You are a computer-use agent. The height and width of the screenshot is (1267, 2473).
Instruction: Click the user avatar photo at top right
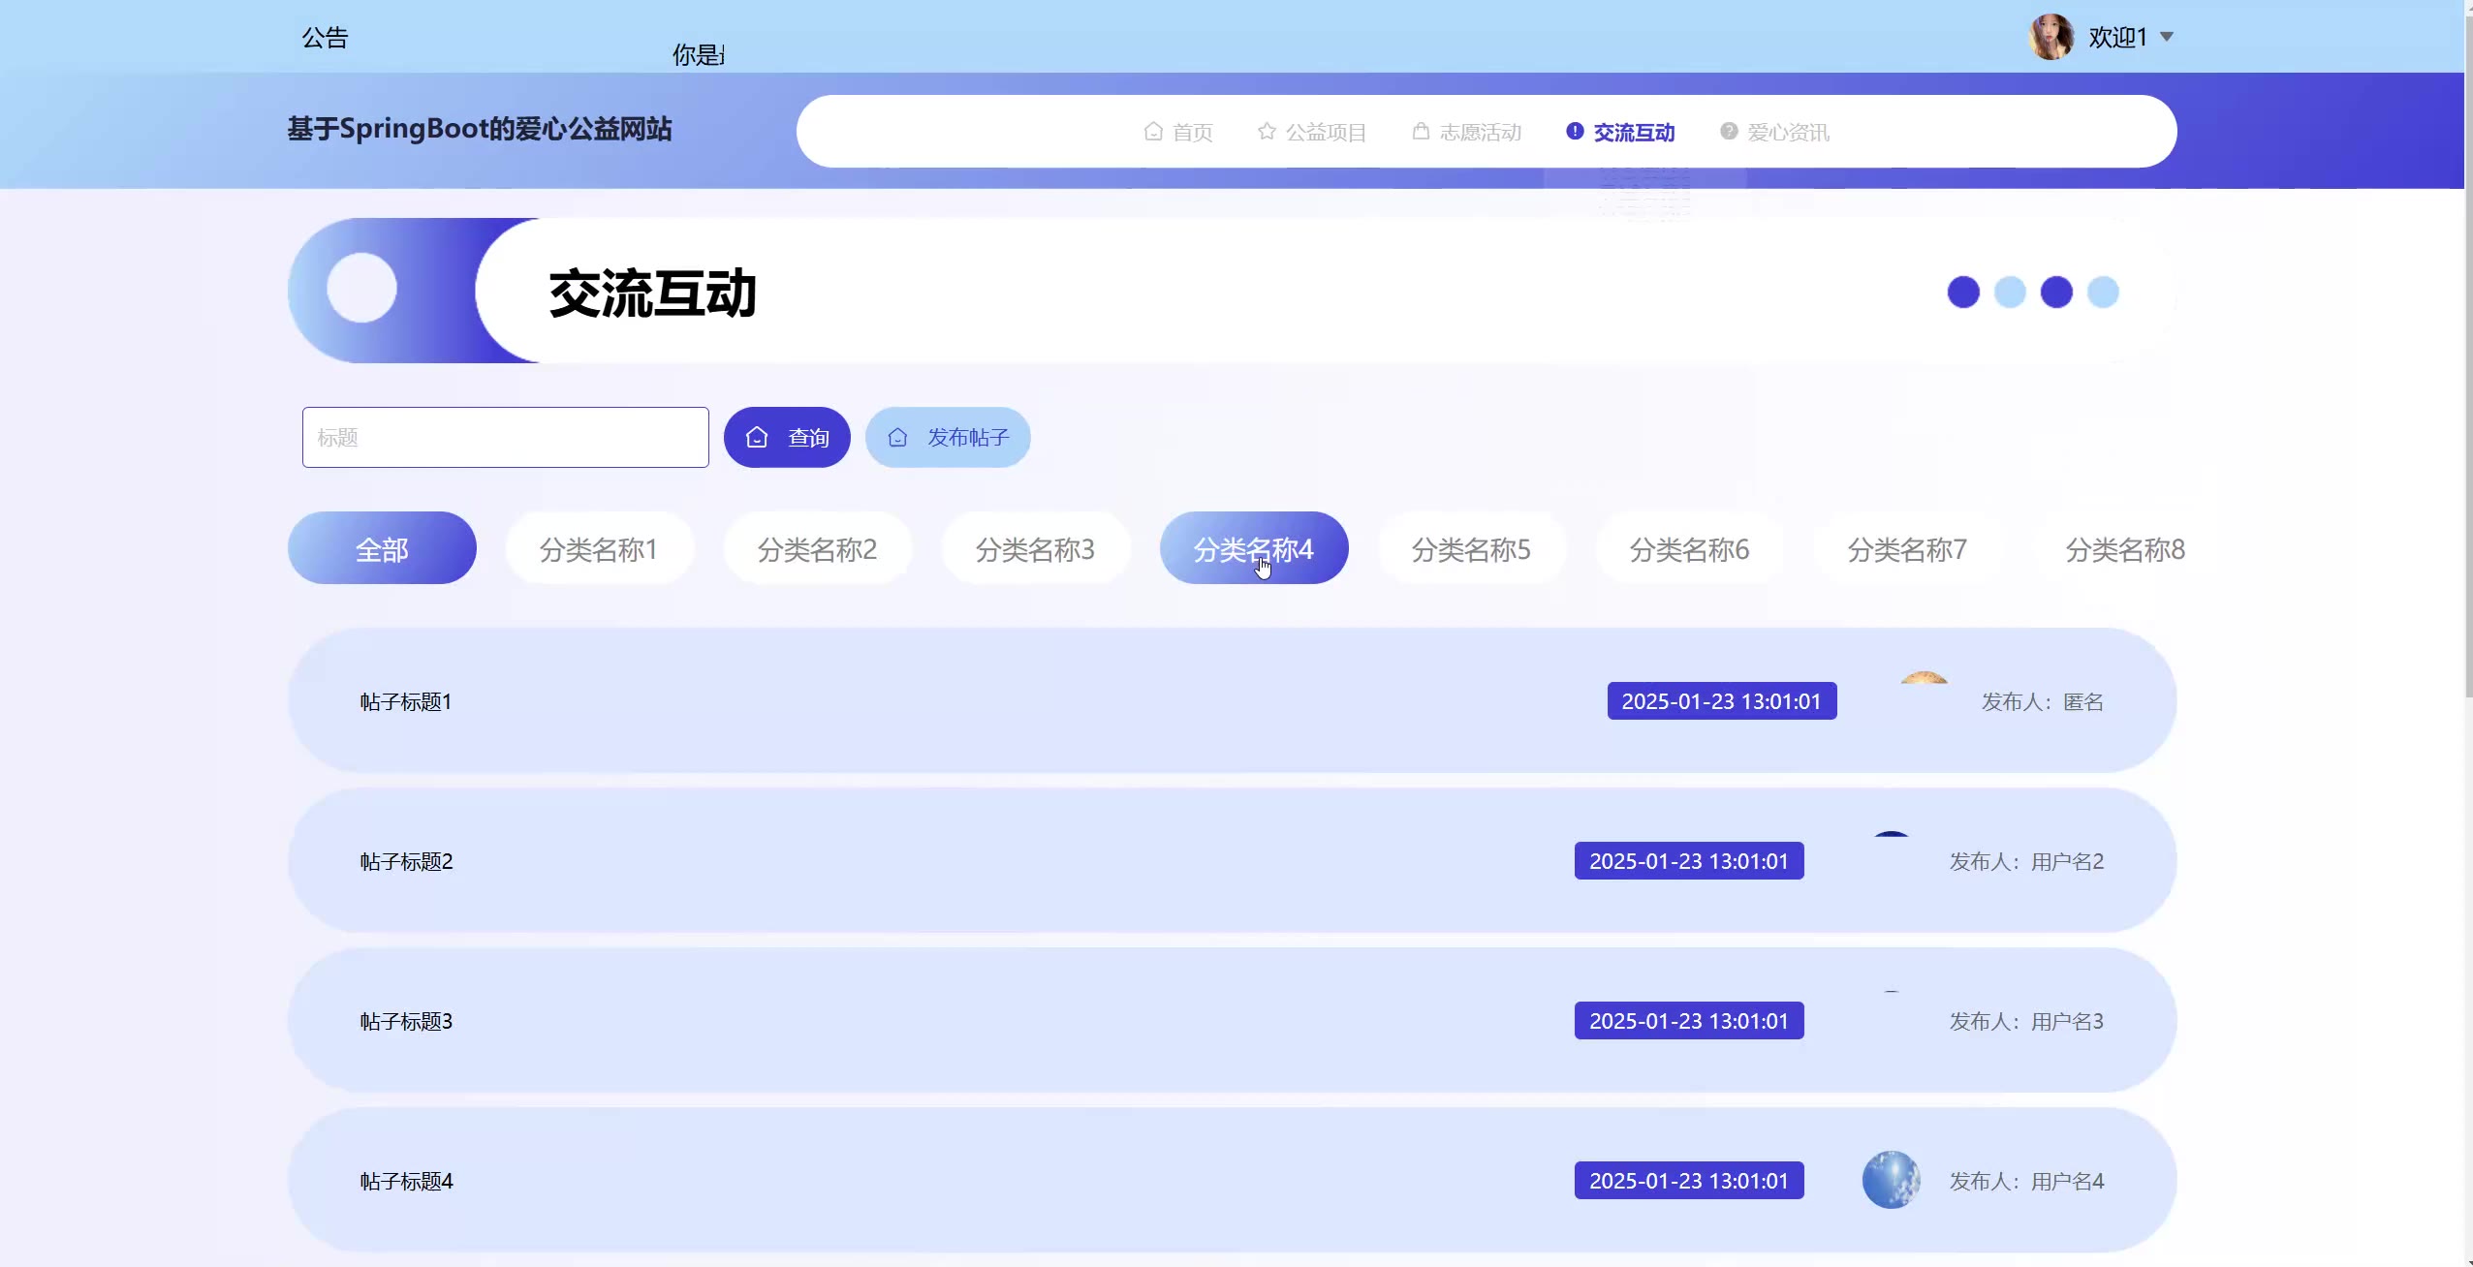click(2051, 38)
